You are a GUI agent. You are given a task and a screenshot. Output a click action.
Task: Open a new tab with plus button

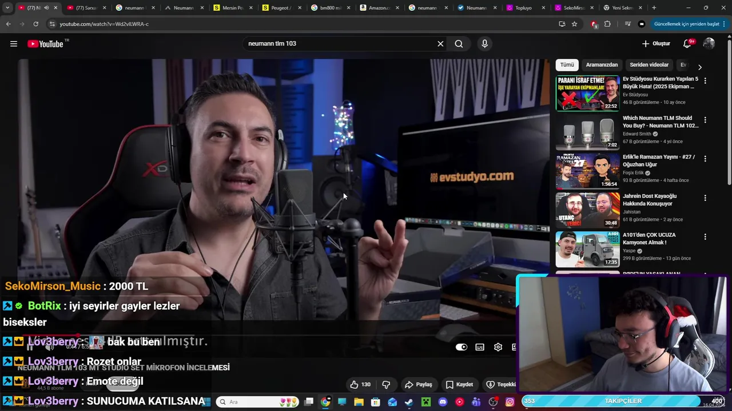point(654,8)
